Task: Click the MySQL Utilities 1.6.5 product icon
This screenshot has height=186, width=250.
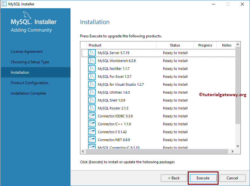Action: 92,92
